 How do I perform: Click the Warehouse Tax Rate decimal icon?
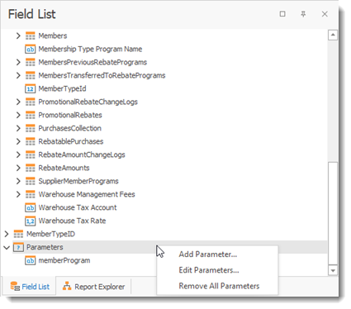point(31,221)
